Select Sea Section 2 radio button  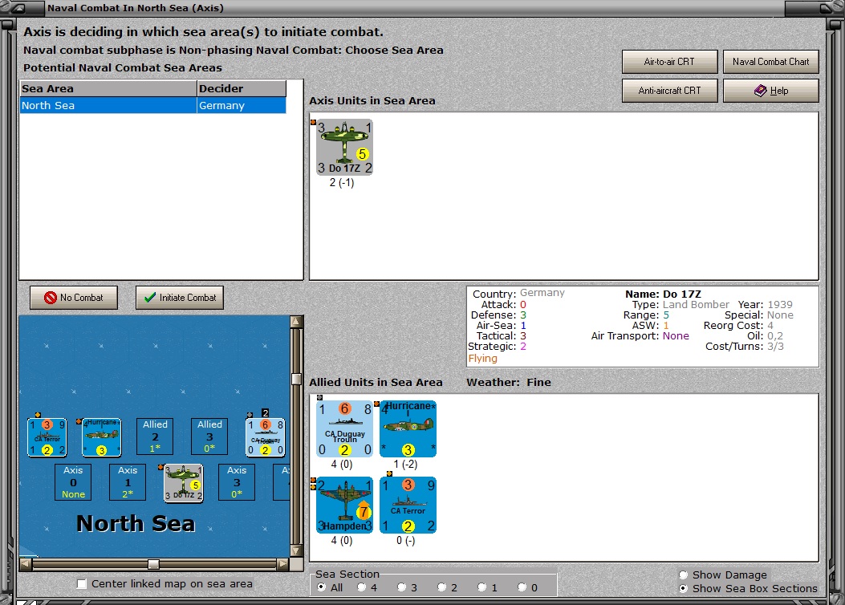click(x=442, y=587)
